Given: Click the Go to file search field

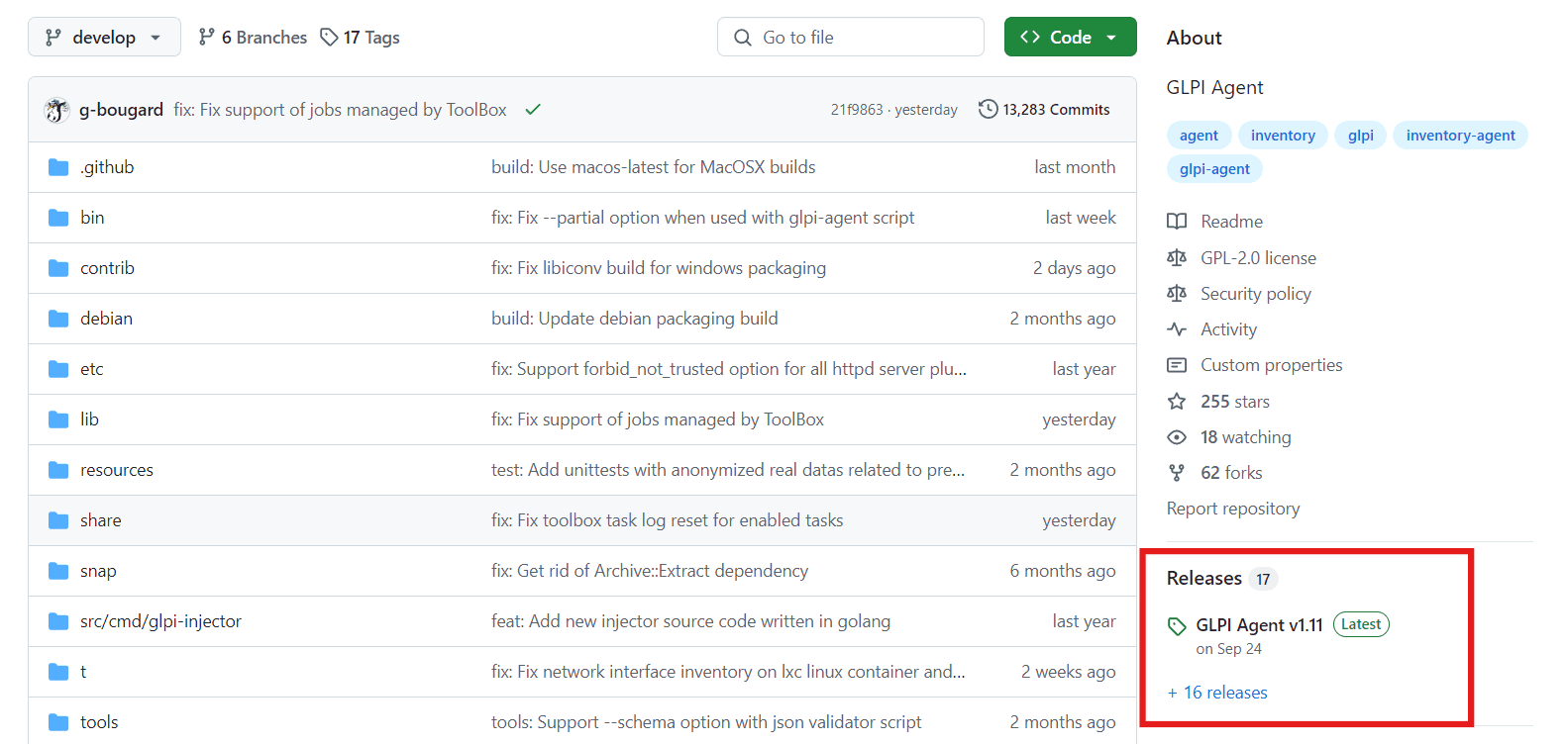Looking at the screenshot, I should 850,37.
